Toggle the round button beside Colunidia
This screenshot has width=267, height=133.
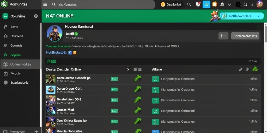coord(36,16)
